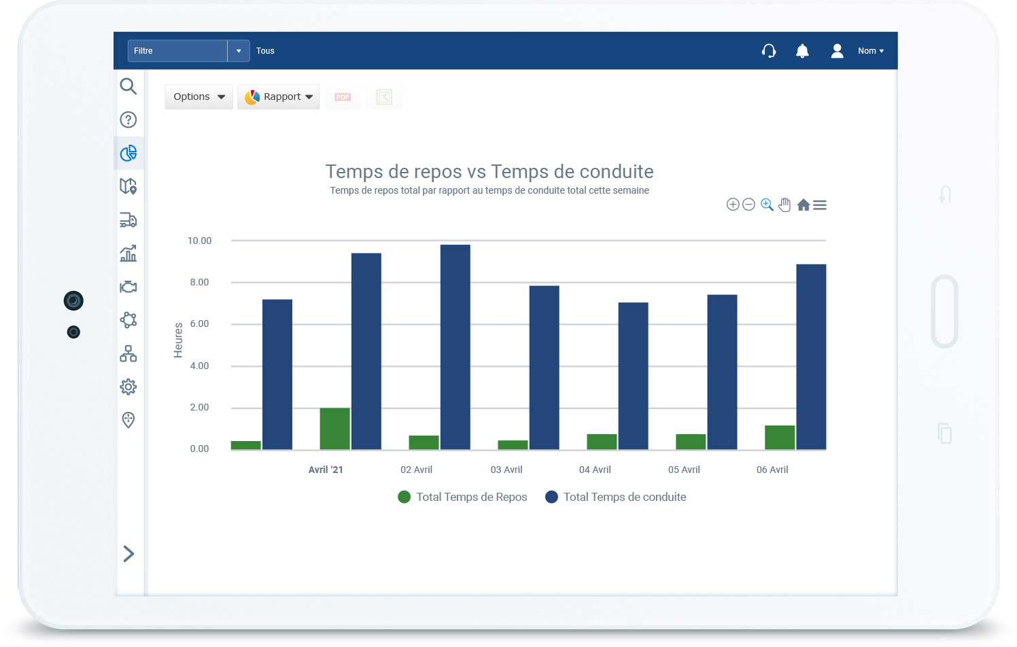This screenshot has height=647, width=1017.
Task: Open the Options dropdown
Action: point(198,97)
